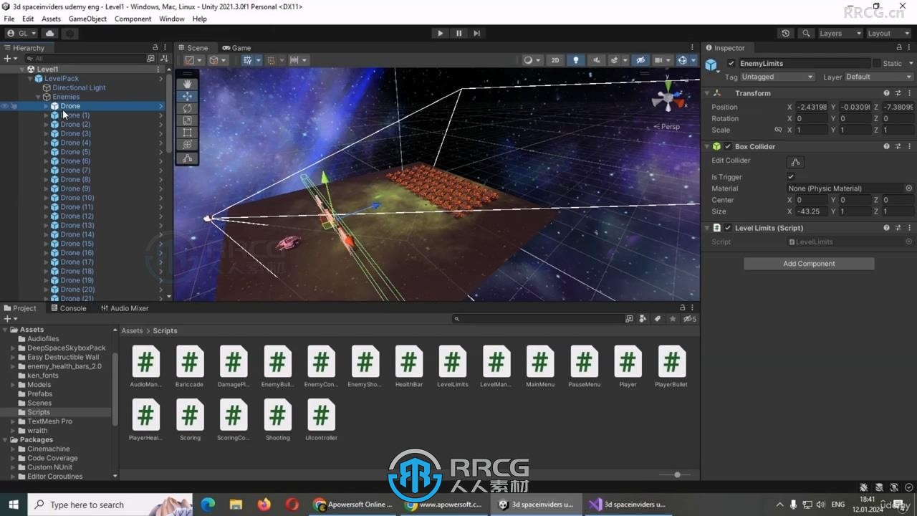Toggle the Static checkbox
This screenshot has width=917, height=516.
(878, 63)
